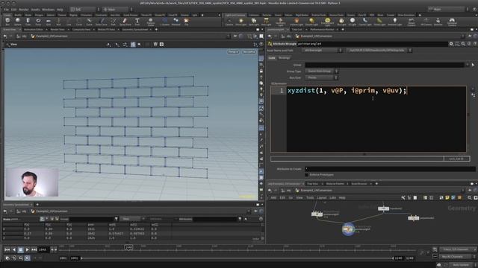
Task: Add an Environment Light from shelf
Action: click(327, 22)
